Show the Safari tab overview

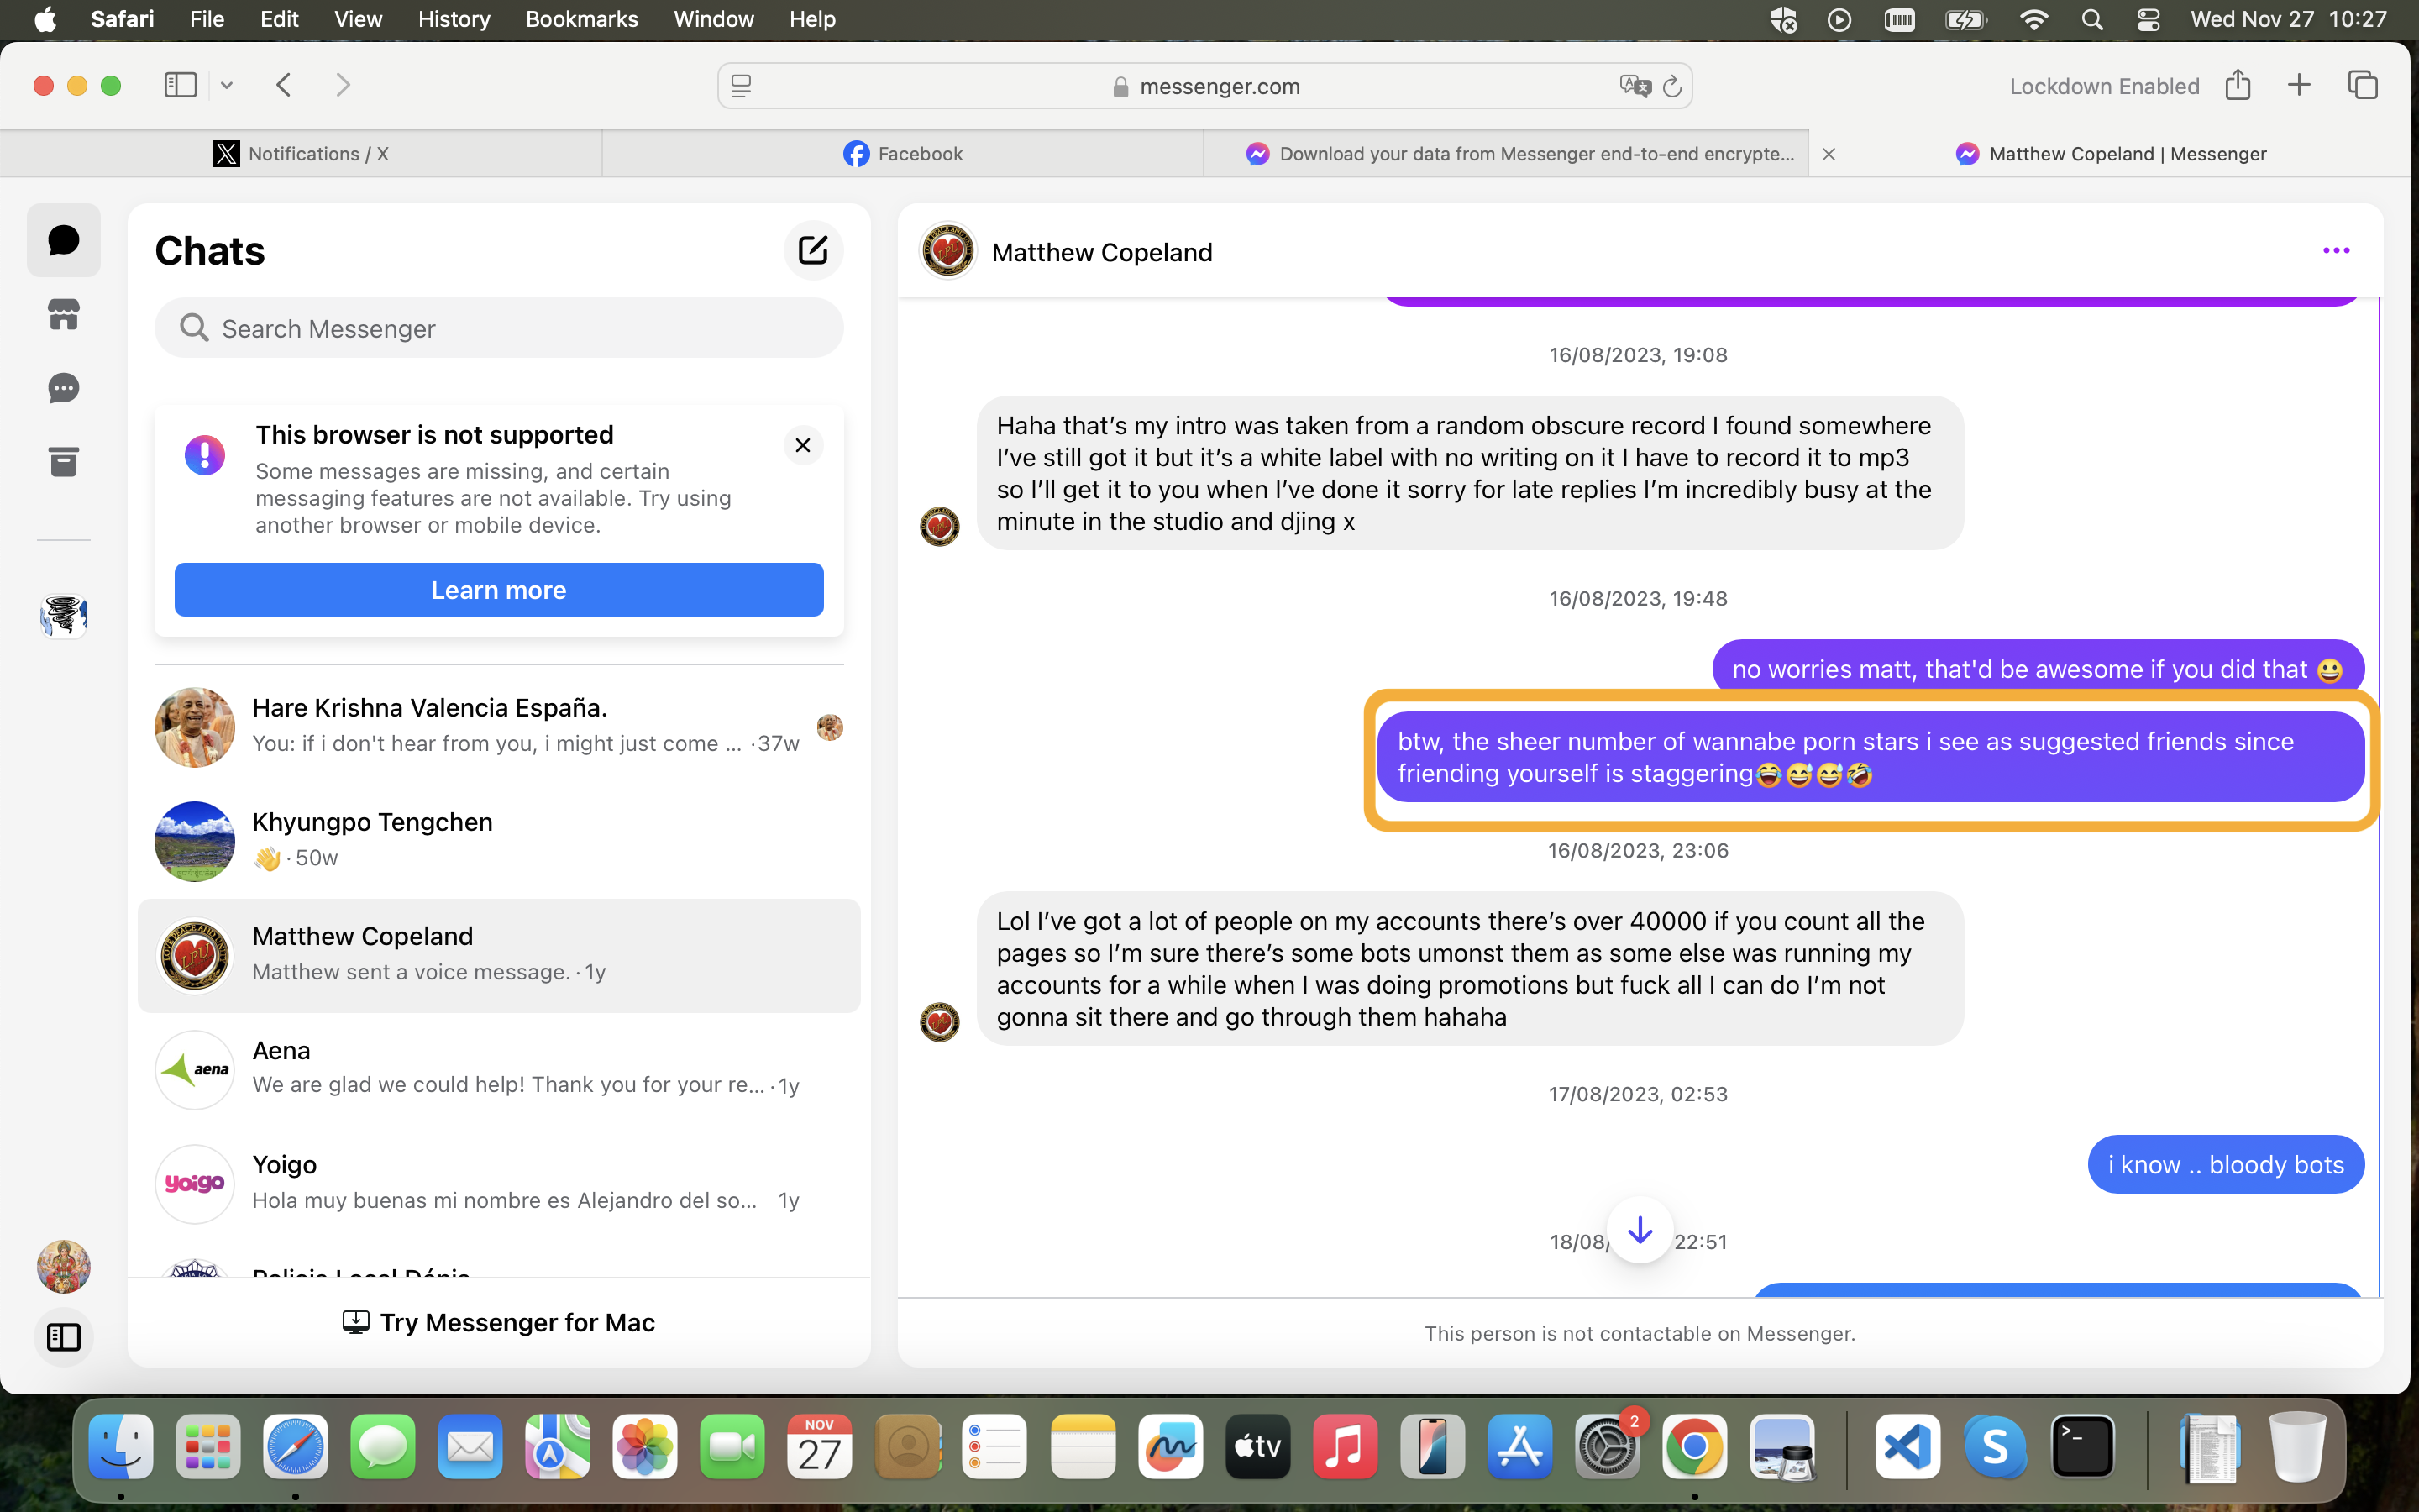[x=2363, y=85]
